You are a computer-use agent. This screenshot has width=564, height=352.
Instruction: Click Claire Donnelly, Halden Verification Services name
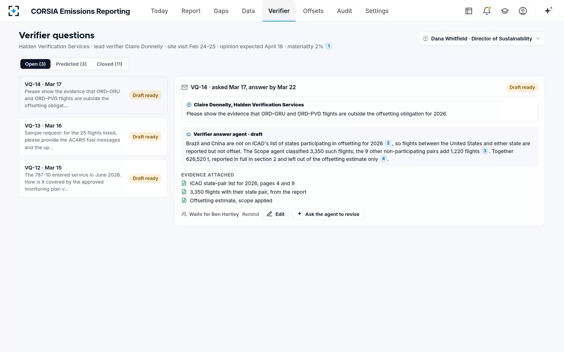tap(249, 105)
